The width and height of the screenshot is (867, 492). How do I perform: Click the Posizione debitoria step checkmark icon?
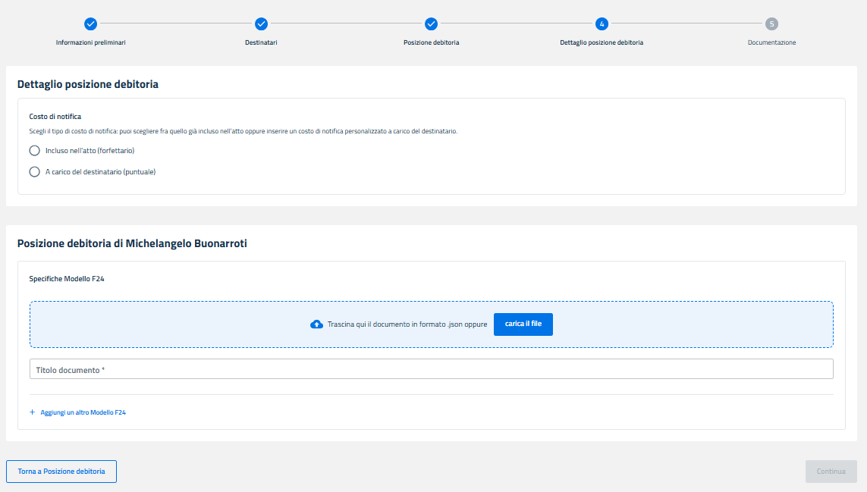tap(431, 24)
